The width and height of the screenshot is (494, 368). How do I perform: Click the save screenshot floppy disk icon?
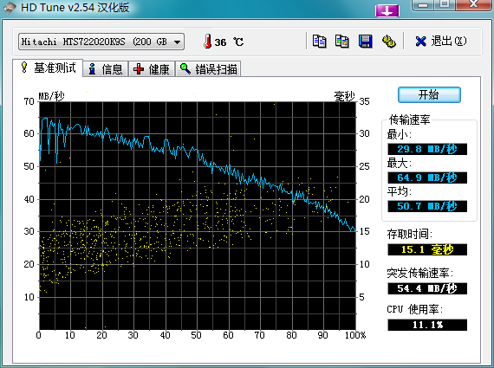[366, 42]
